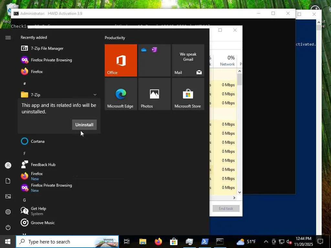The width and height of the screenshot is (331, 248).
Task: Expand the 7-Zip folder chevron
Action: click(95, 95)
